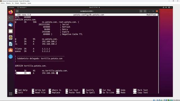Click the Expire value 2419200
Viewport: 180px width, 101px height.
pos(46,32)
